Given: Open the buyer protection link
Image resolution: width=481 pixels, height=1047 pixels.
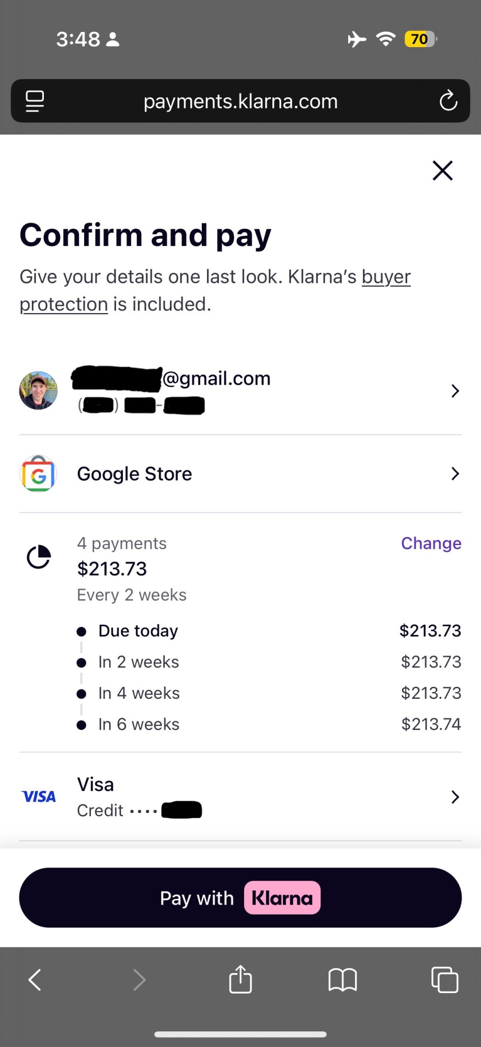Looking at the screenshot, I should click(x=386, y=277).
